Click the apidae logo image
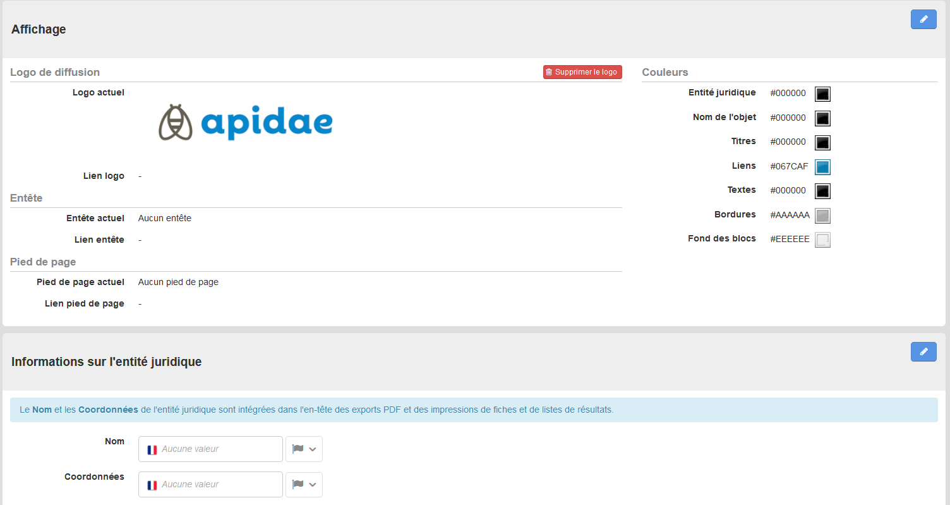 click(245, 121)
